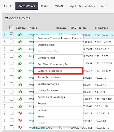
Task: Open row menu dots for 10.0.42.11
Action: 5,121
